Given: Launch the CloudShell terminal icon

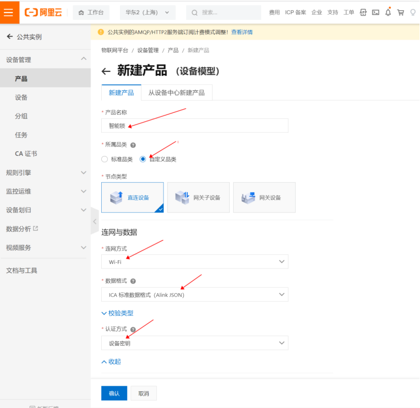Looking at the screenshot, I should pos(375,12).
